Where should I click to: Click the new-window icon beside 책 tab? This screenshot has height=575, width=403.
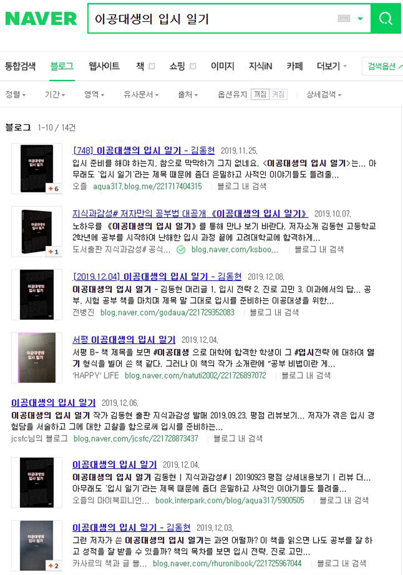[x=151, y=66]
